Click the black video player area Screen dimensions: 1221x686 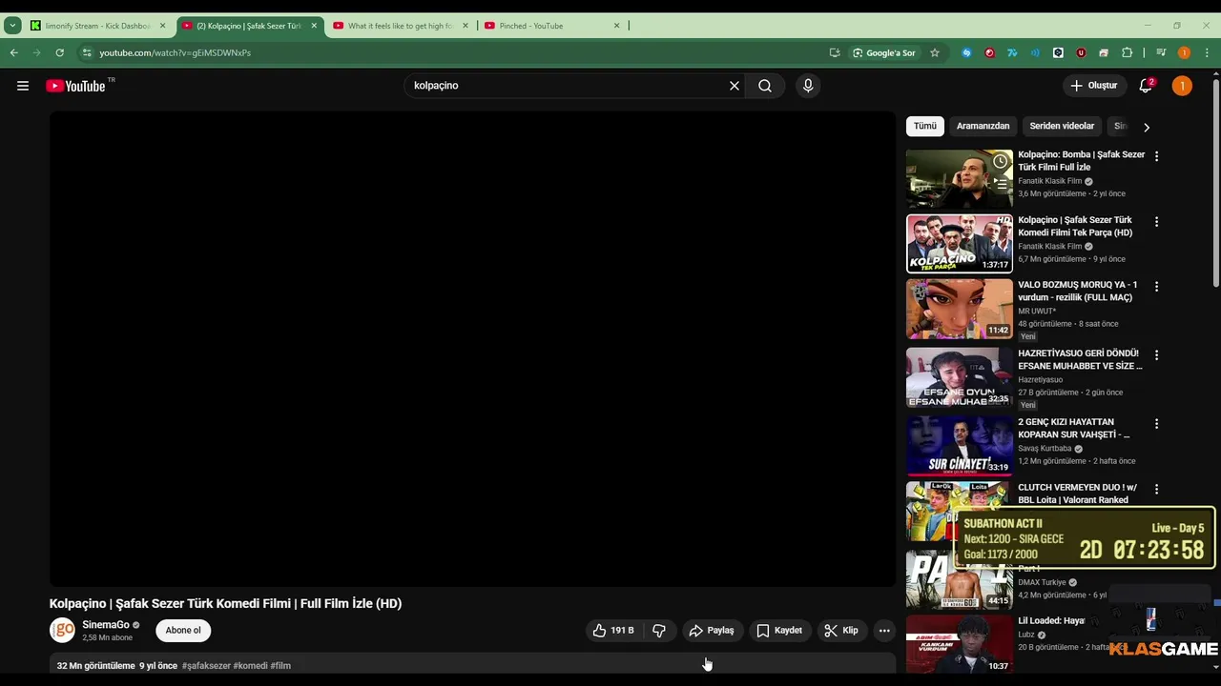[x=472, y=349]
